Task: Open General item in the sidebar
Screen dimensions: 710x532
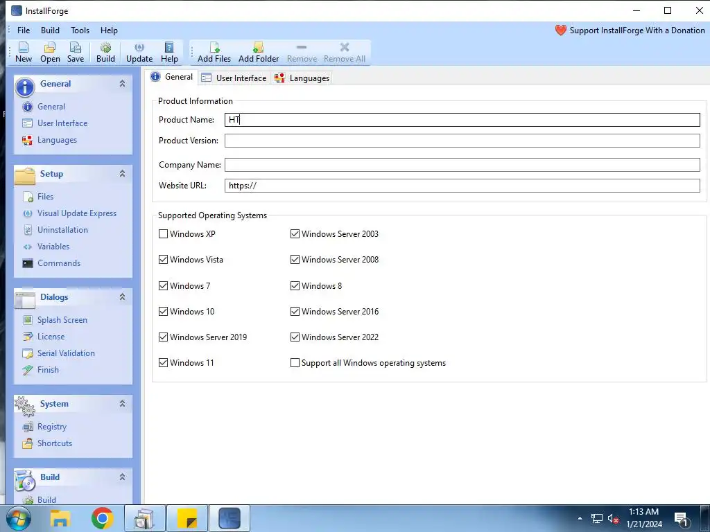Action: coord(51,107)
